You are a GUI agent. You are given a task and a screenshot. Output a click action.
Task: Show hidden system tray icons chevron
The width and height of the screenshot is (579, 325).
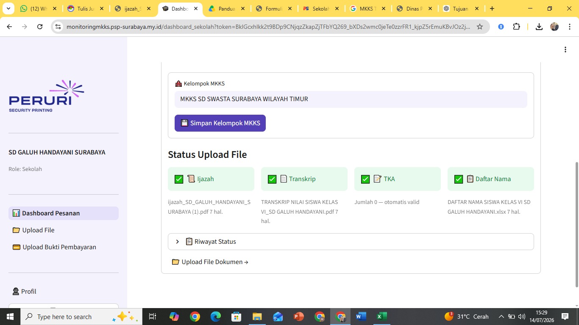click(x=501, y=317)
